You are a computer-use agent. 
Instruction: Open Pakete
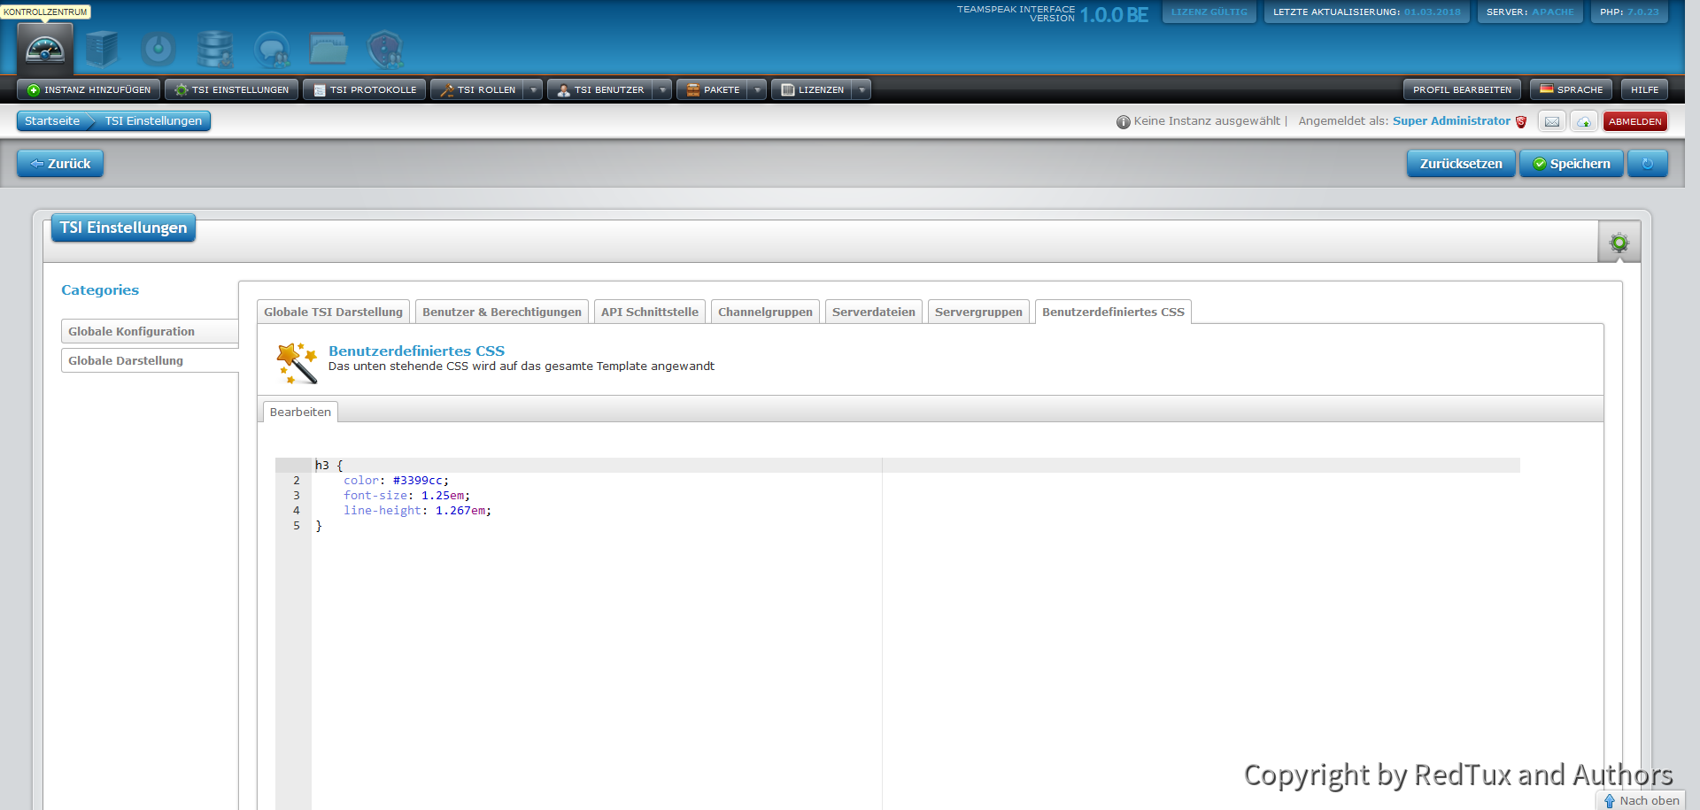click(x=713, y=89)
